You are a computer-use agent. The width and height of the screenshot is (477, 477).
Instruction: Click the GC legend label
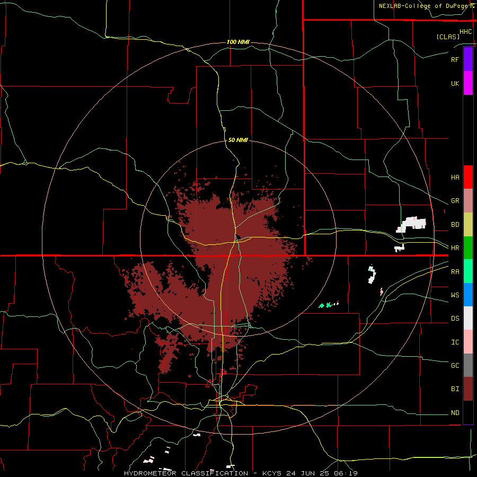[455, 366]
